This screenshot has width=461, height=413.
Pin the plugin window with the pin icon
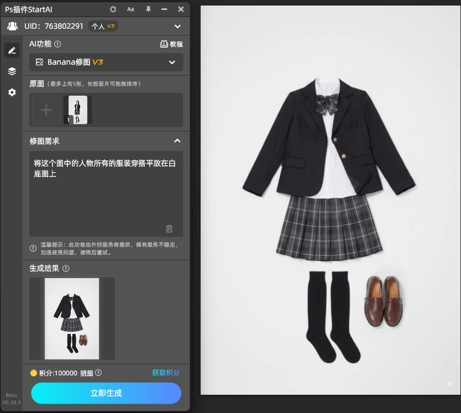(x=149, y=9)
